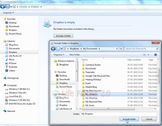
Task: Open Desktop in dialog Favorites
Action: pyautogui.click(x=63, y=76)
